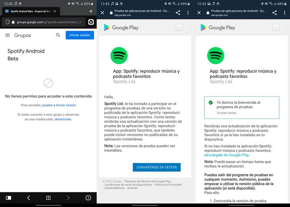This screenshot has width=290, height=207.
Task: Open the Vivaldi browser logo button
Action: pyautogui.click(x=91, y=22)
